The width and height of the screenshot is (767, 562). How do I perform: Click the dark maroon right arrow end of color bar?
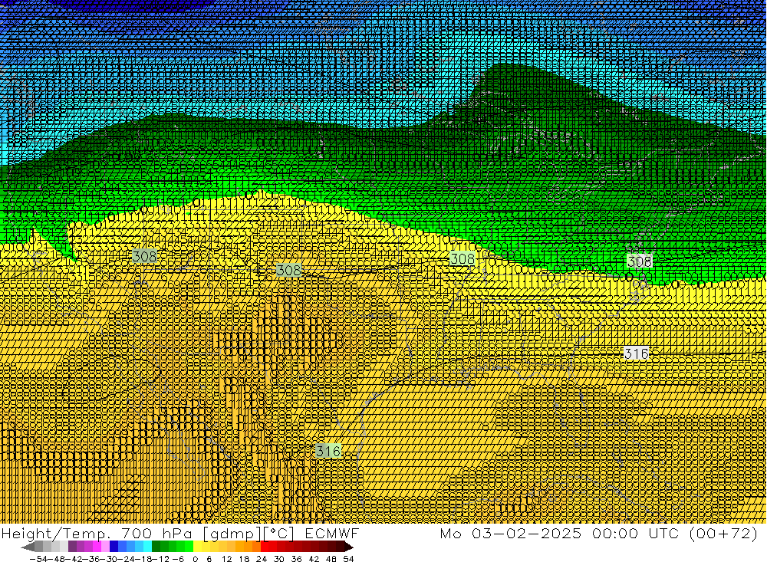[349, 547]
